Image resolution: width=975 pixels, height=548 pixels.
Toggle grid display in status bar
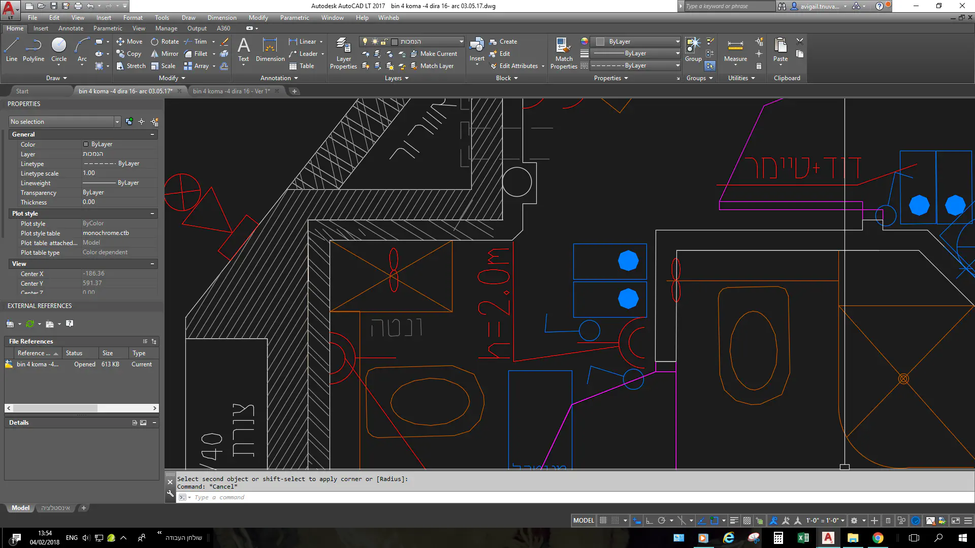[x=603, y=521]
